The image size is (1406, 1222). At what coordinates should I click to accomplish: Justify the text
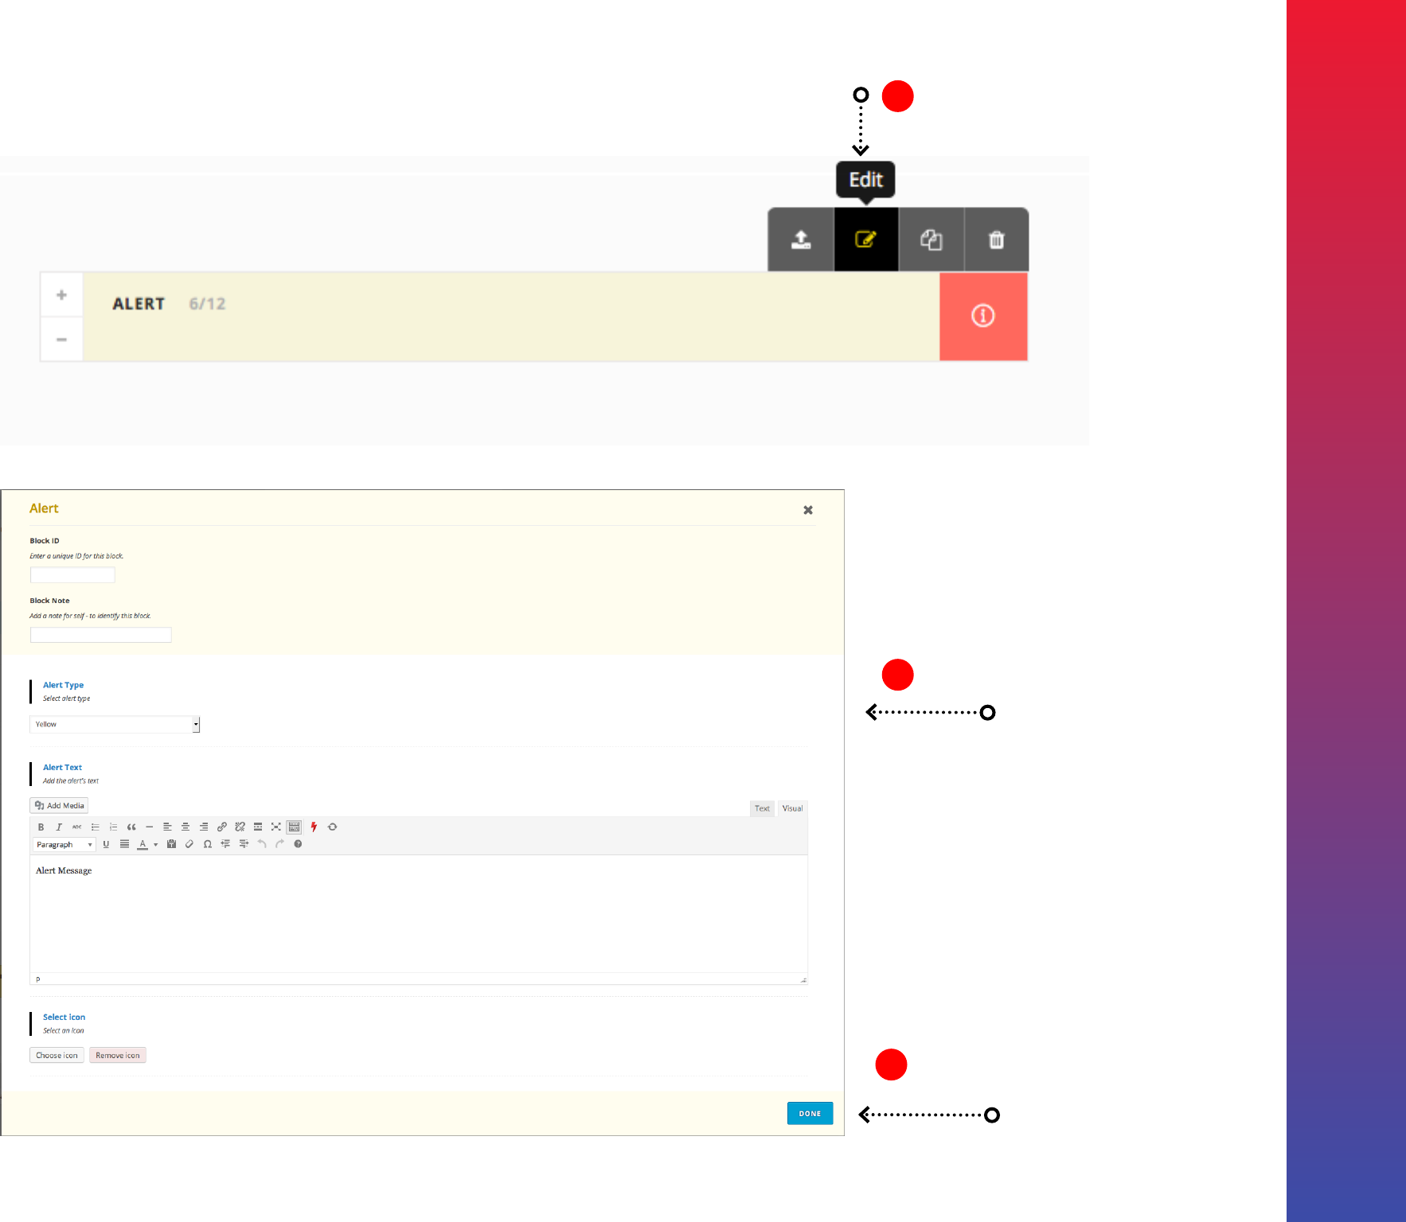coord(124,844)
